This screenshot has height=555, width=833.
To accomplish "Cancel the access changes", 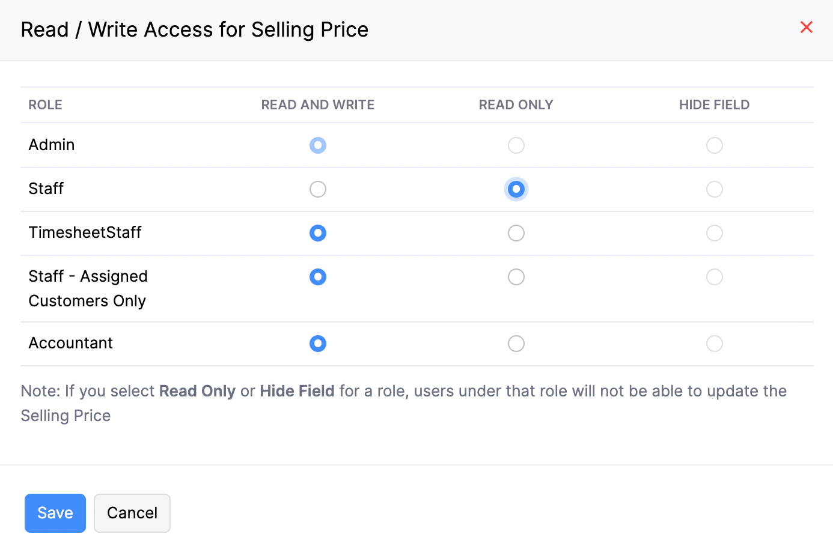I will (x=132, y=513).
